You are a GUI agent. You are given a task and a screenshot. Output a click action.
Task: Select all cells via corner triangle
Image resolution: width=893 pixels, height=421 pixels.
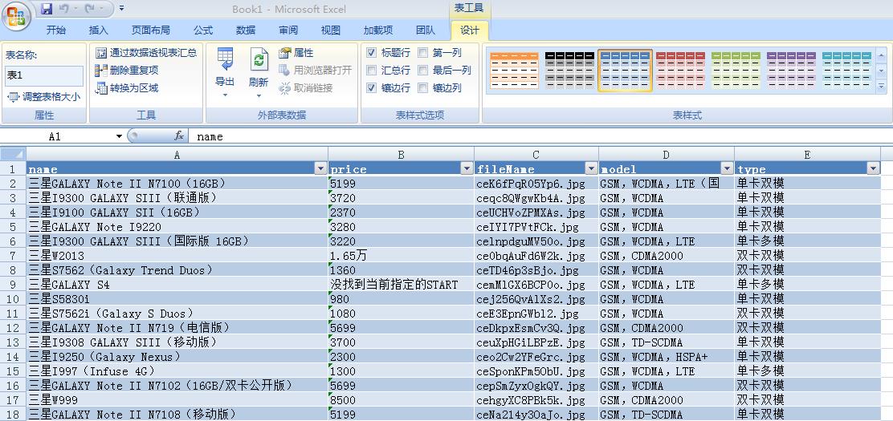tap(13, 154)
